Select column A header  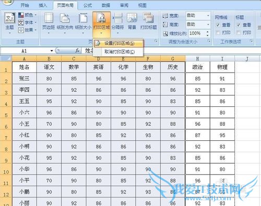click(x=25, y=59)
